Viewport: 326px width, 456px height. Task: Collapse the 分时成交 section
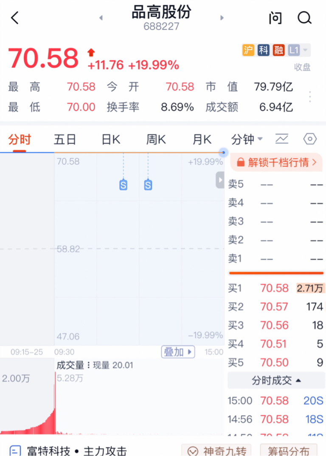pos(276,380)
